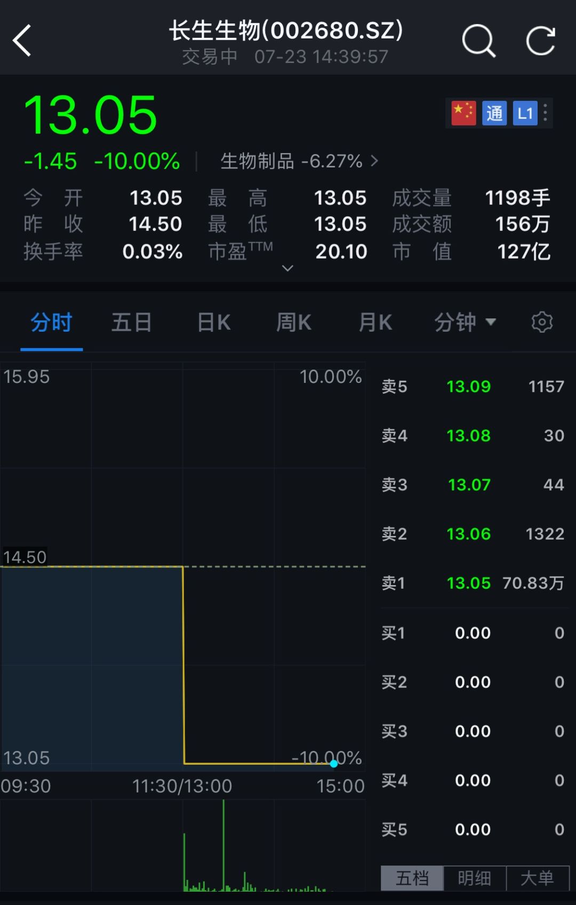Tap the 卖5 price 13.09

(468, 386)
